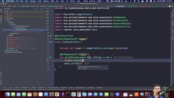Image resolution: width=174 pixels, height=98 pixels.
Task: Click the green Debug bug icon
Action: pos(132,6)
